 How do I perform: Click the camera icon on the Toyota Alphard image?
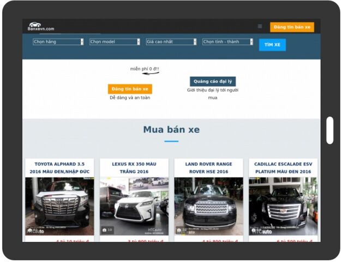pos(30,230)
